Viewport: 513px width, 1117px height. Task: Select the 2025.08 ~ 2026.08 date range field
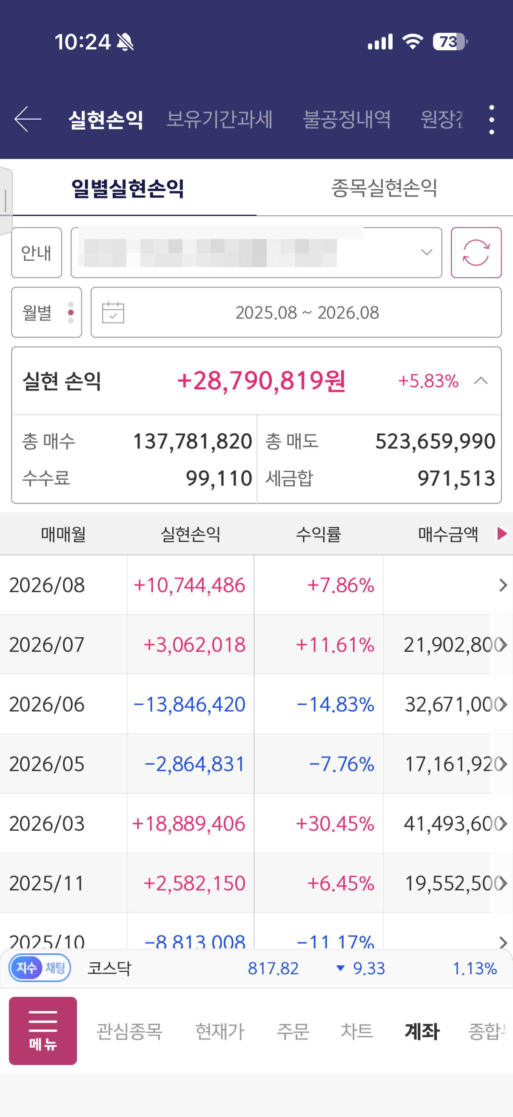tap(296, 312)
